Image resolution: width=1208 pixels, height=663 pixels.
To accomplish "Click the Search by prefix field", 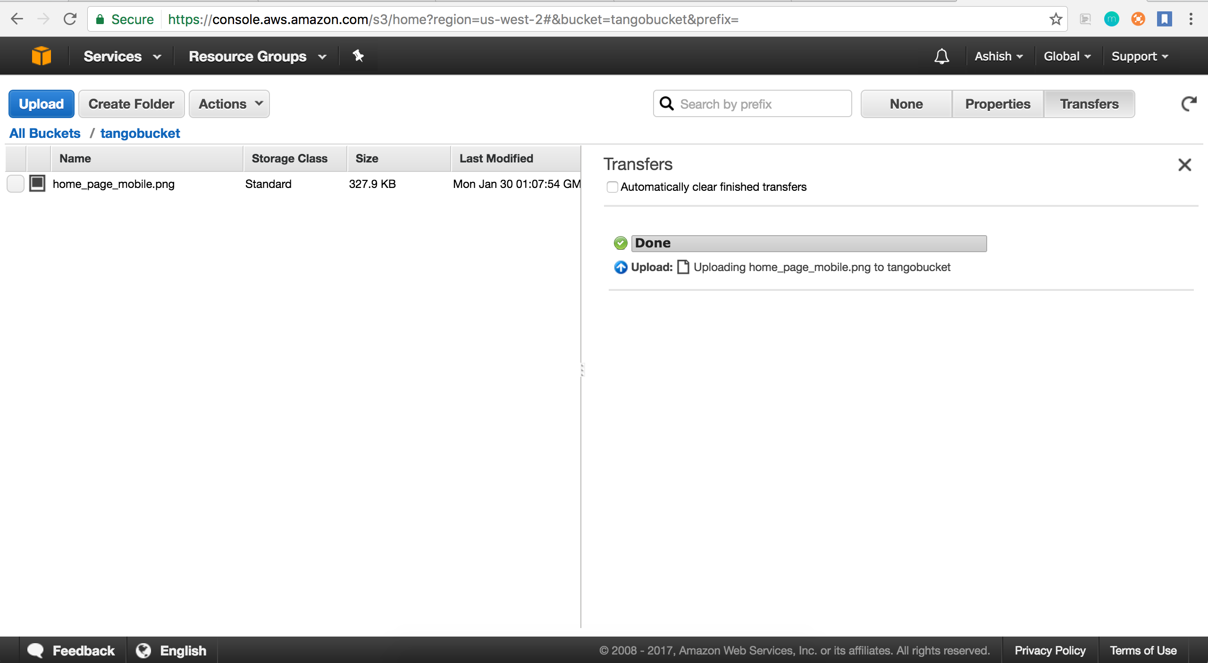I will coord(753,104).
